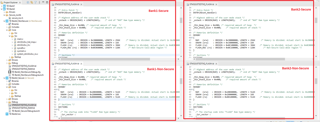Image resolution: width=320 pixels, height=122 pixels.
Task: Collapse all projects in Project Explorer
Action: [x=28, y=3]
